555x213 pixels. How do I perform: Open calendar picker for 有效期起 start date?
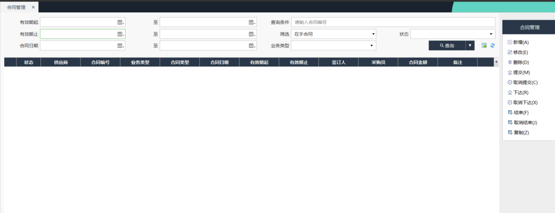(x=120, y=22)
